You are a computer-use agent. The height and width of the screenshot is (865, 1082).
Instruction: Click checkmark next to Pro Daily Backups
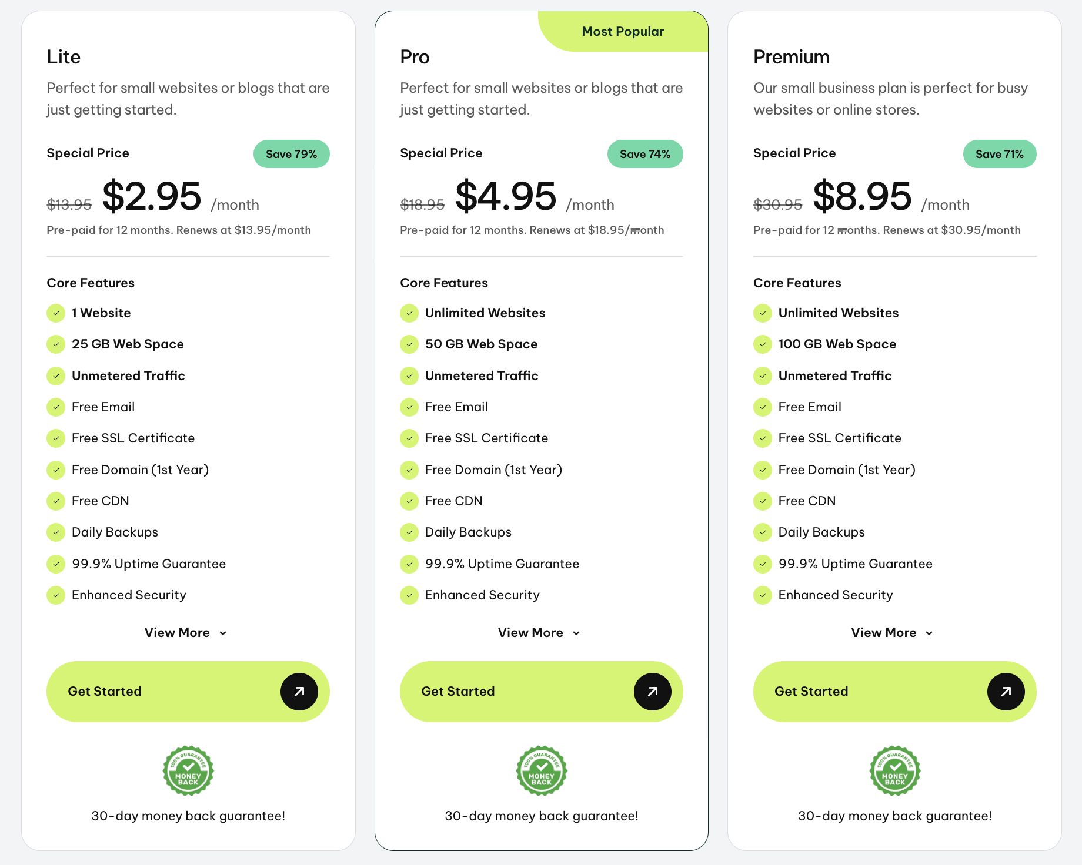coord(409,532)
